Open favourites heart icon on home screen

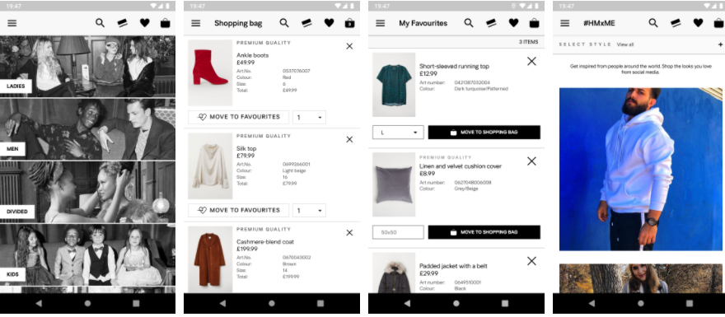(145, 23)
